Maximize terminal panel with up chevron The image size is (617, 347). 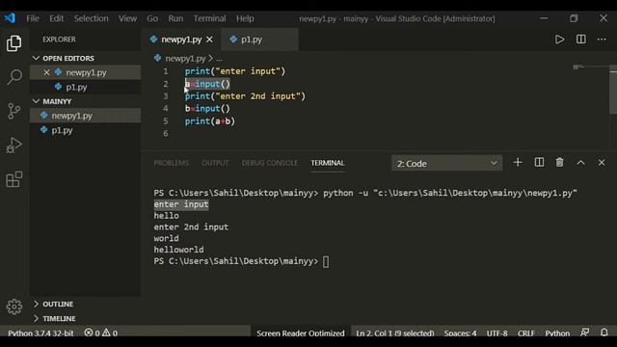coord(580,163)
